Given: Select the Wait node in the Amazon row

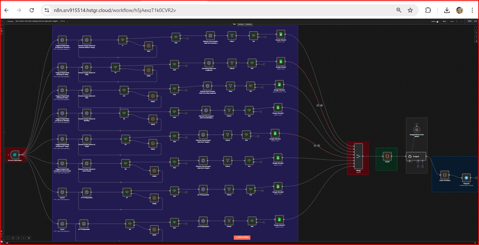Looking at the screenshot, I should (148, 46).
